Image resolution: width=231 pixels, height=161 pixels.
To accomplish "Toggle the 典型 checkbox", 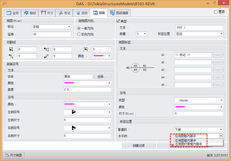I will tap(118, 21).
